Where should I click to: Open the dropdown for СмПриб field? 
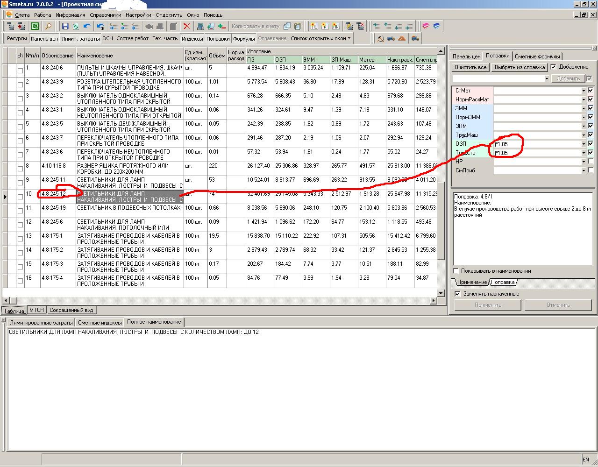pyautogui.click(x=584, y=170)
